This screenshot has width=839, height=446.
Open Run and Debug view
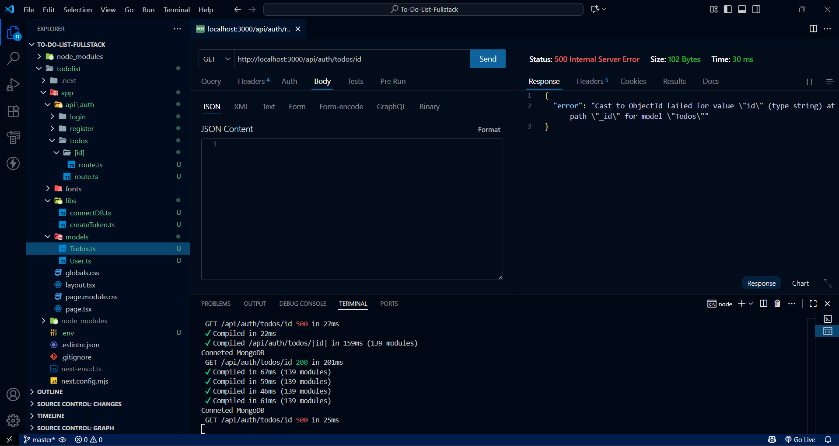13,85
